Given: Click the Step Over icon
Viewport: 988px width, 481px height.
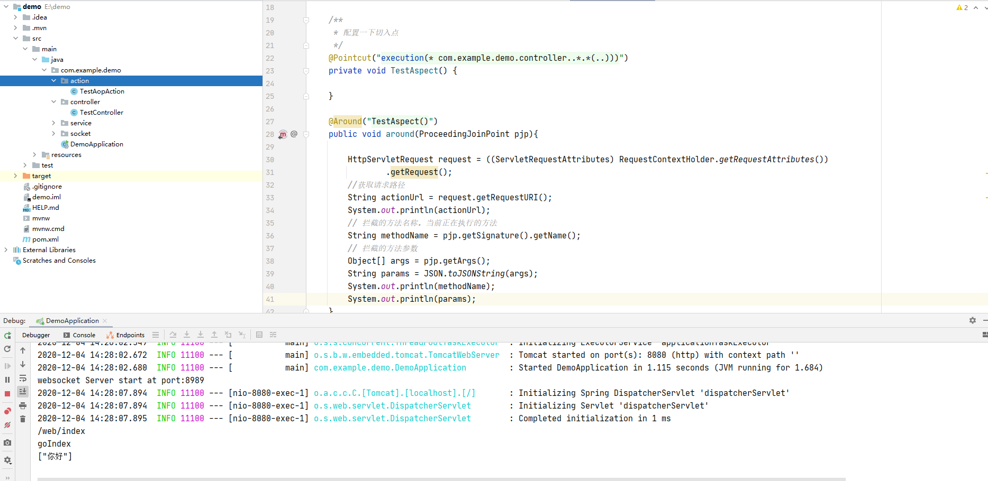Looking at the screenshot, I should point(173,335).
